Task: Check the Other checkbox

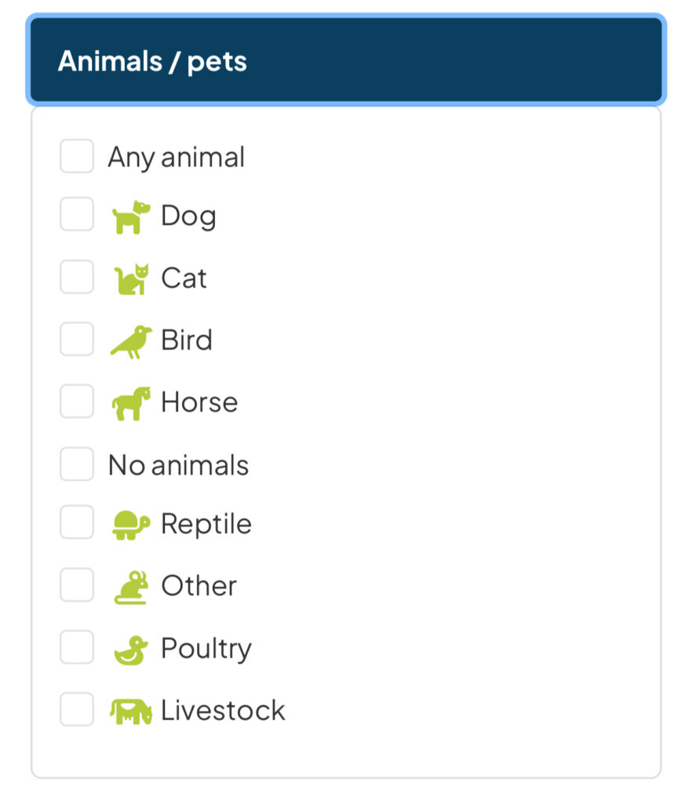Action: [x=77, y=585]
